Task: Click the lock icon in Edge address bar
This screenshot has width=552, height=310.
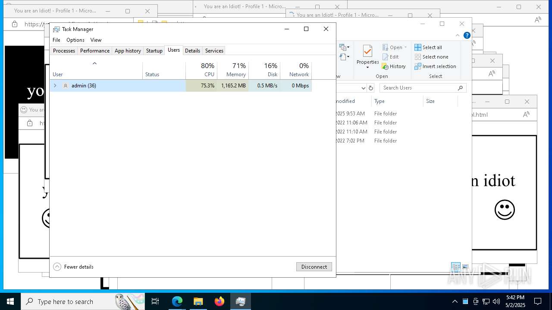Action: [15, 24]
